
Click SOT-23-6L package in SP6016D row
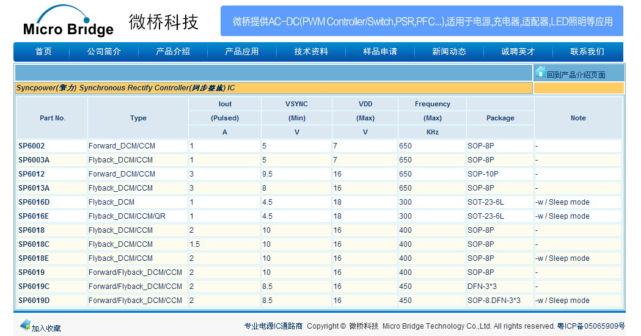pyautogui.click(x=486, y=202)
